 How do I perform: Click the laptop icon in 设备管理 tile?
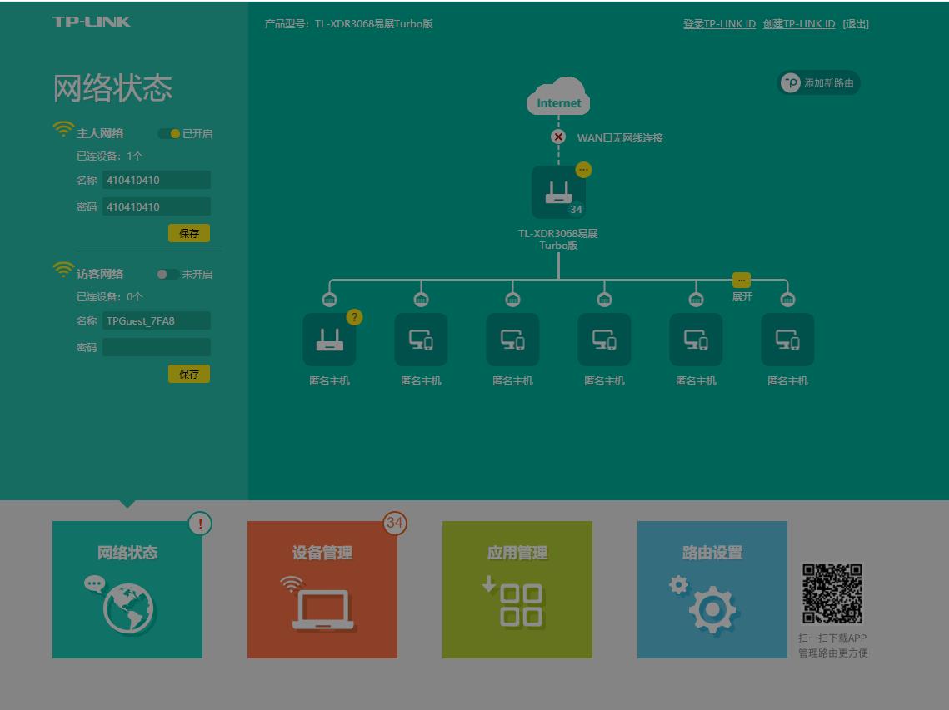click(x=323, y=609)
